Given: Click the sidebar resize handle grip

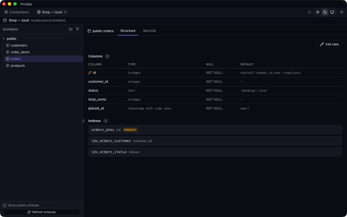Looking at the screenshot, I should tap(83, 121).
